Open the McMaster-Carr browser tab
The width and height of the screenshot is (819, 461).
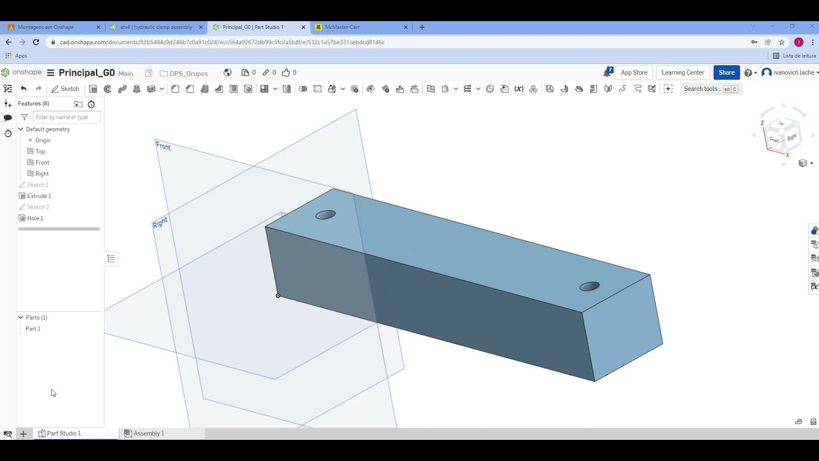(362, 27)
